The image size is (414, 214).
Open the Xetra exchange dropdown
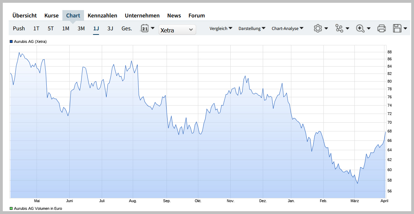pos(177,30)
